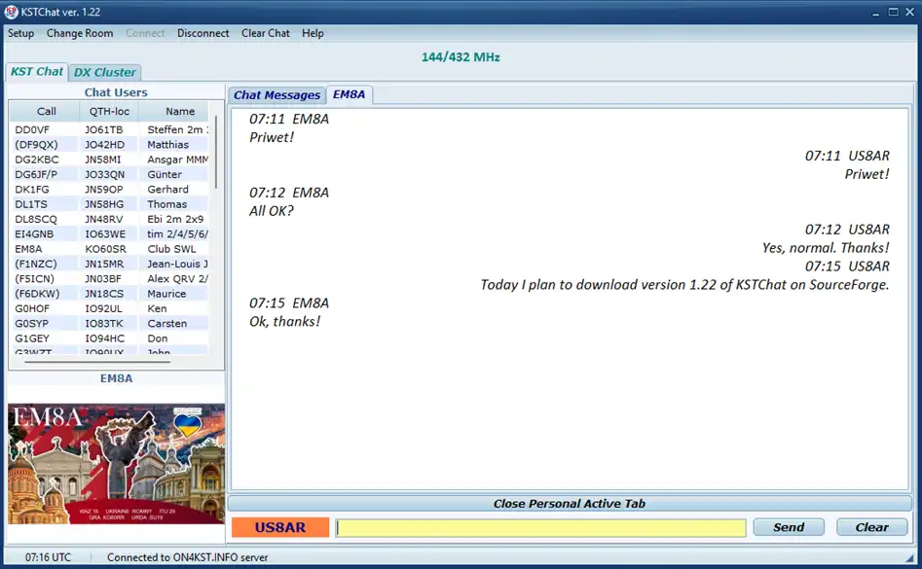The image size is (922, 569).
Task: Open the Setup menu
Action: (20, 33)
